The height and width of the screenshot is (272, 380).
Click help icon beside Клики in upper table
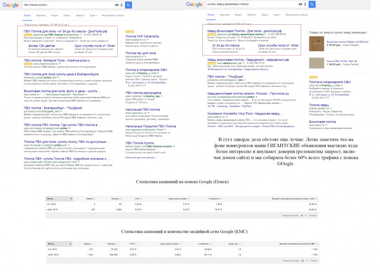coord(94,198)
